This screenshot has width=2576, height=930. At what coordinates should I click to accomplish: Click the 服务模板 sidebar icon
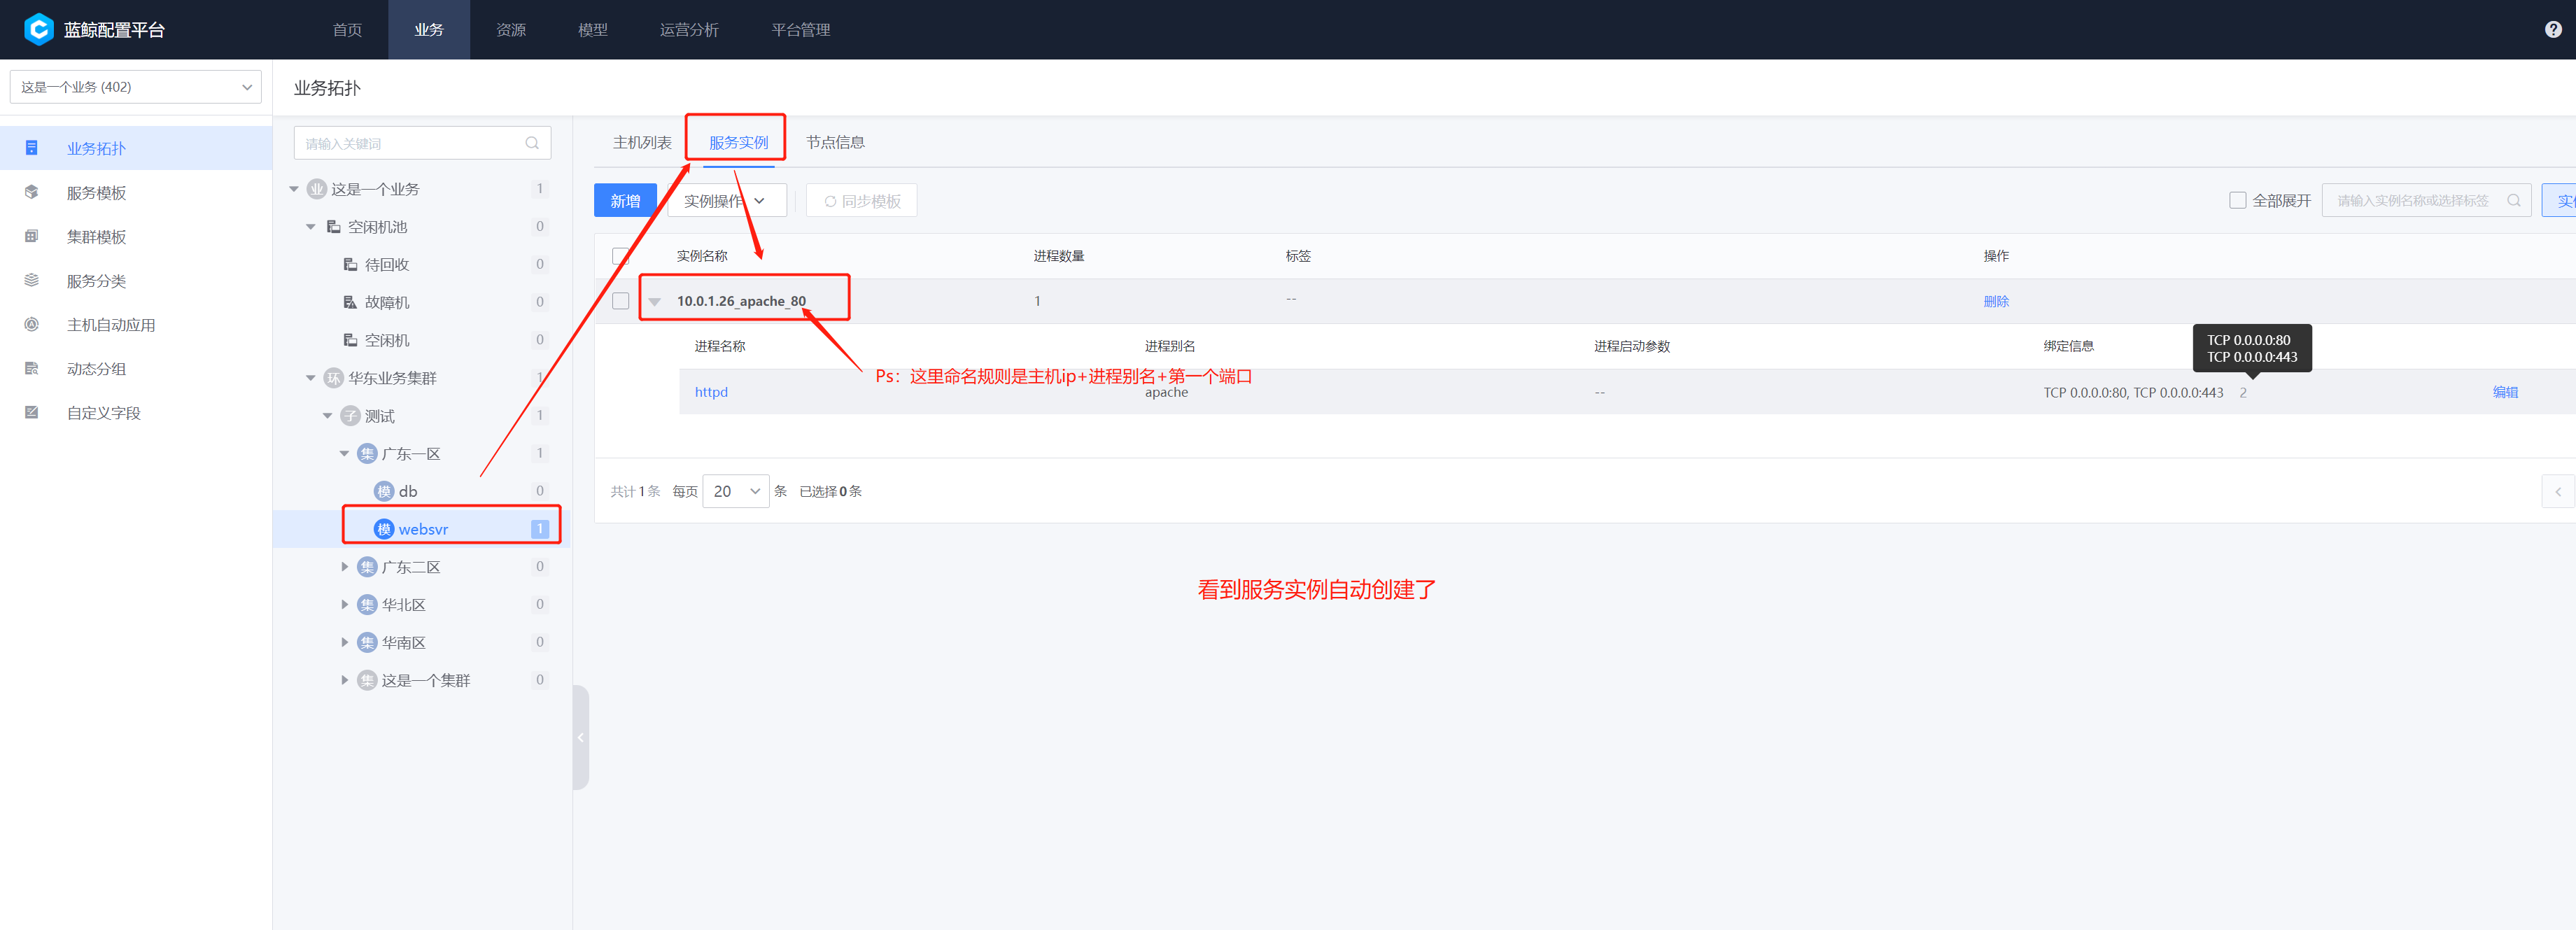pyautogui.click(x=32, y=192)
